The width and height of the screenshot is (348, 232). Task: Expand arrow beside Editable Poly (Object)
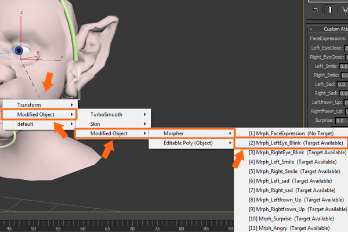coord(230,143)
